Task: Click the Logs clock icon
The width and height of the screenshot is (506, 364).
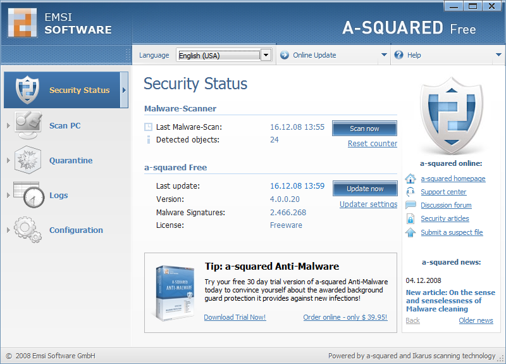Action: (28, 196)
